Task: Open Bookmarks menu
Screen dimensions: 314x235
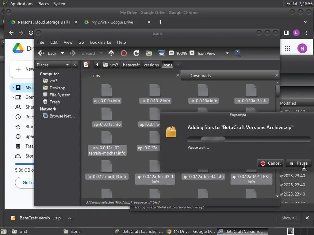Action: coord(101,42)
